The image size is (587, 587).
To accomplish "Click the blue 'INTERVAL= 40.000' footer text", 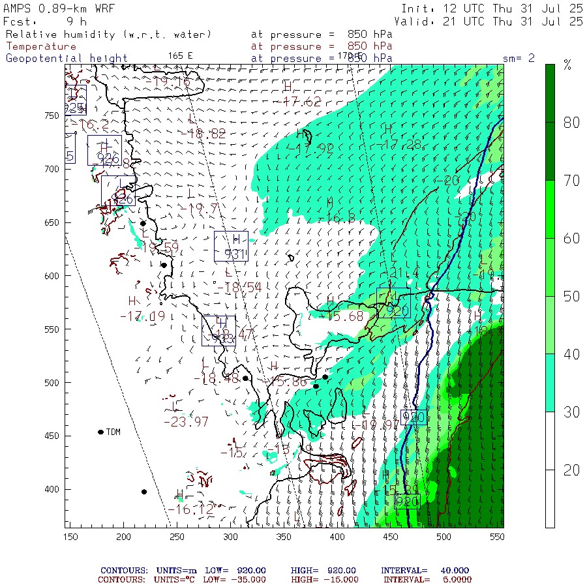I will pyautogui.click(x=425, y=571).
